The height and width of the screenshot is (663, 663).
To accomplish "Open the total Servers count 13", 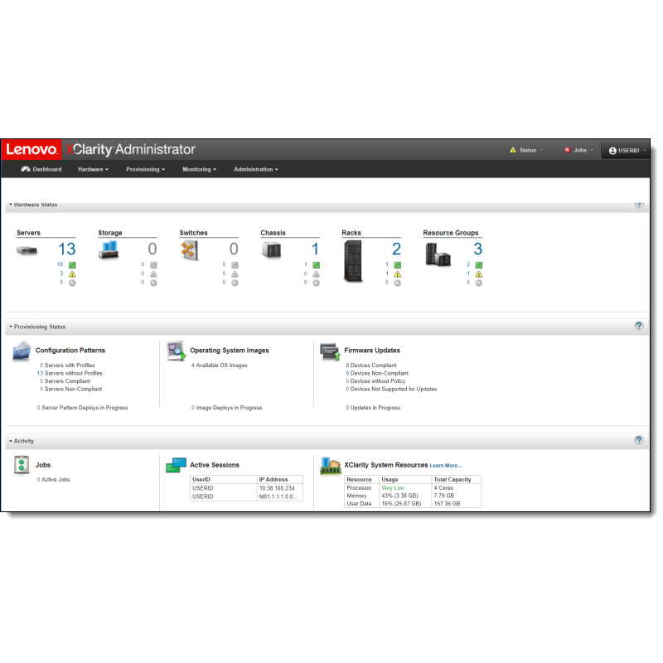I will point(67,249).
